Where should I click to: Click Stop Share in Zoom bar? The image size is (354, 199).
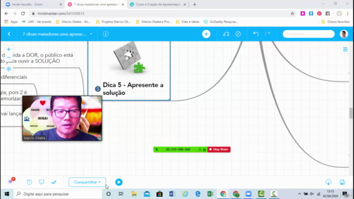(x=219, y=149)
